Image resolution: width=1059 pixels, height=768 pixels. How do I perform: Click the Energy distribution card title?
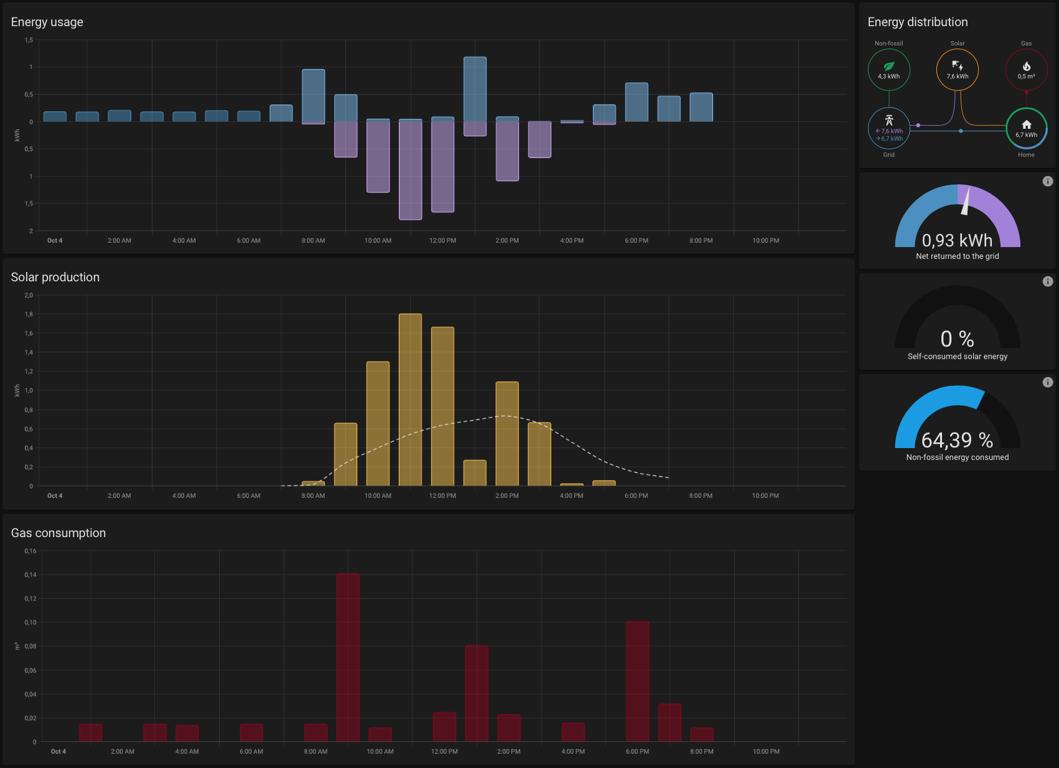tap(917, 22)
